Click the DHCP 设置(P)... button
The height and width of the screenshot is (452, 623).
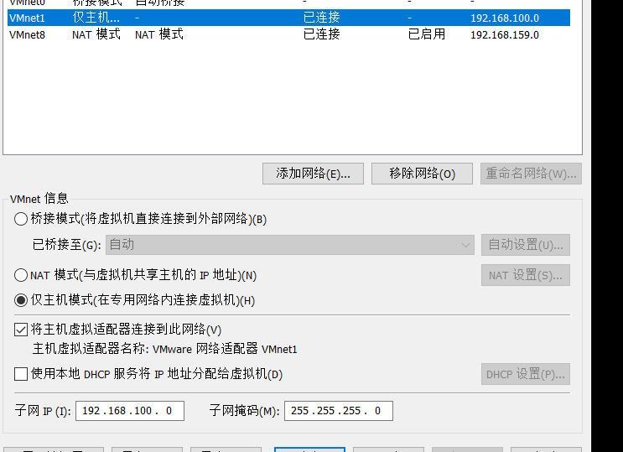pos(526,374)
